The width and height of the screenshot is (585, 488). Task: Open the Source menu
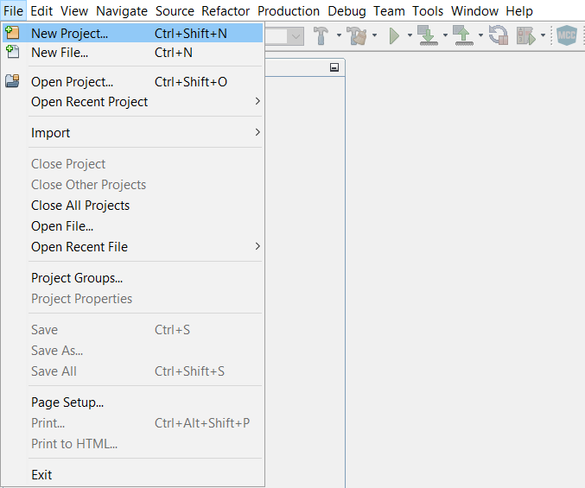point(175,11)
